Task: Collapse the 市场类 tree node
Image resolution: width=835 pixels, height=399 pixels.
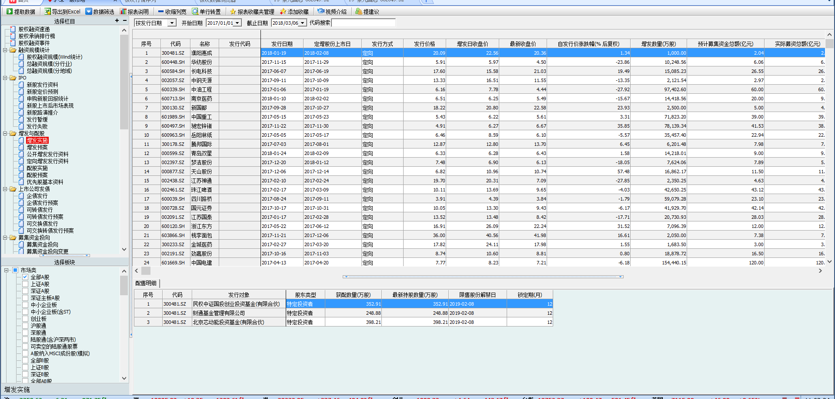Action: (x=7, y=270)
